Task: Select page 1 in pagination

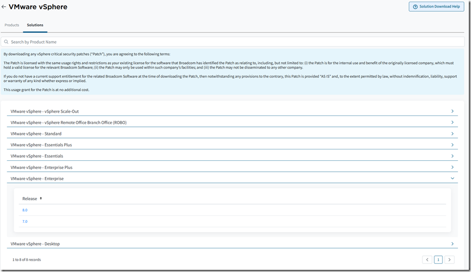Action: click(x=438, y=260)
